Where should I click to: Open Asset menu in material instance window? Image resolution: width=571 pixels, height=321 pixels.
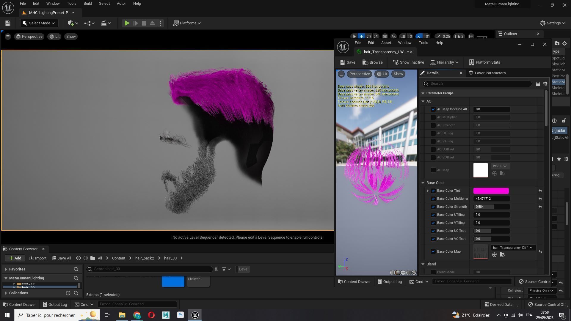tap(386, 43)
